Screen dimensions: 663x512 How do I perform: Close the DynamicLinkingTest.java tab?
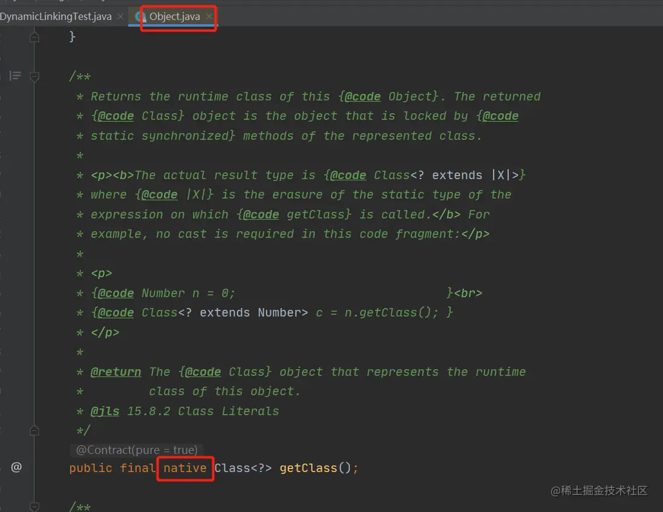point(120,16)
